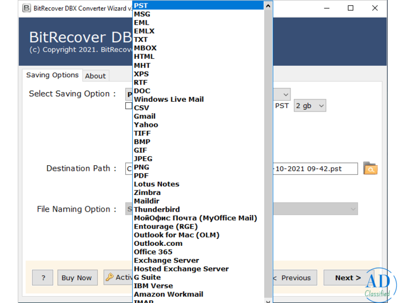Select Outlook.com from the list
The width and height of the screenshot is (406, 303).
pyautogui.click(x=198, y=244)
